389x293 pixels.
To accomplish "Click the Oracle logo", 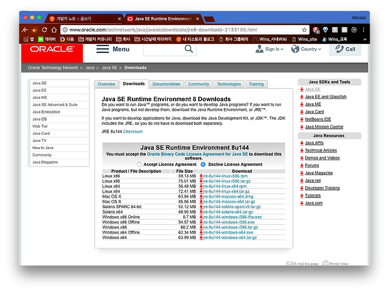I will click(x=52, y=49).
